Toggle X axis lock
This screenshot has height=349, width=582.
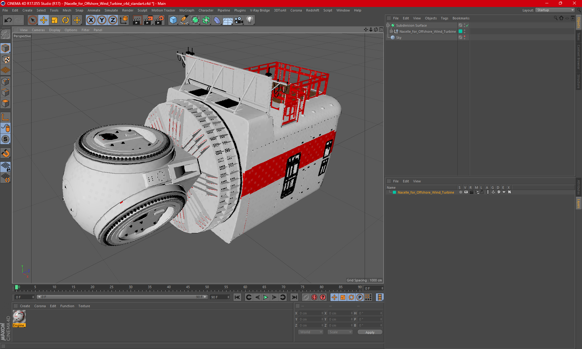coord(91,20)
